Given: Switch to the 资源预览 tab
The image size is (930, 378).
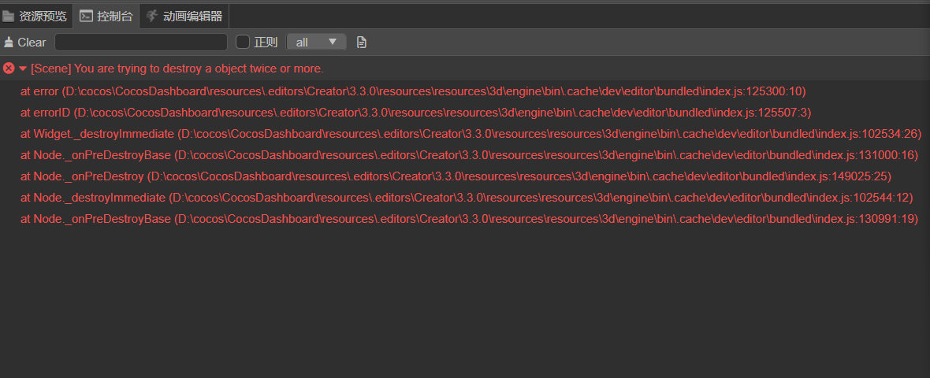Looking at the screenshot, I should click(x=43, y=16).
